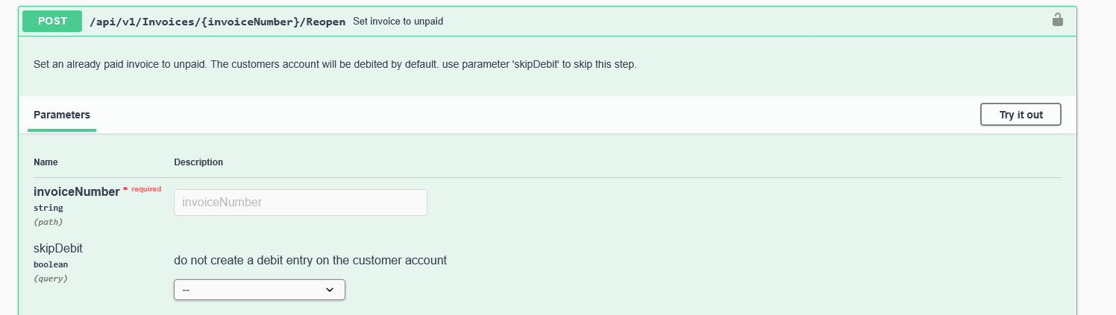The image size is (1116, 315).
Task: Click the 'Set invoice to unpaid' summary
Action: tap(398, 22)
